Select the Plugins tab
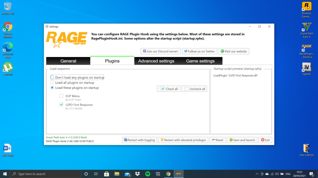Viewport: 318px width, 178px height. 112,61
